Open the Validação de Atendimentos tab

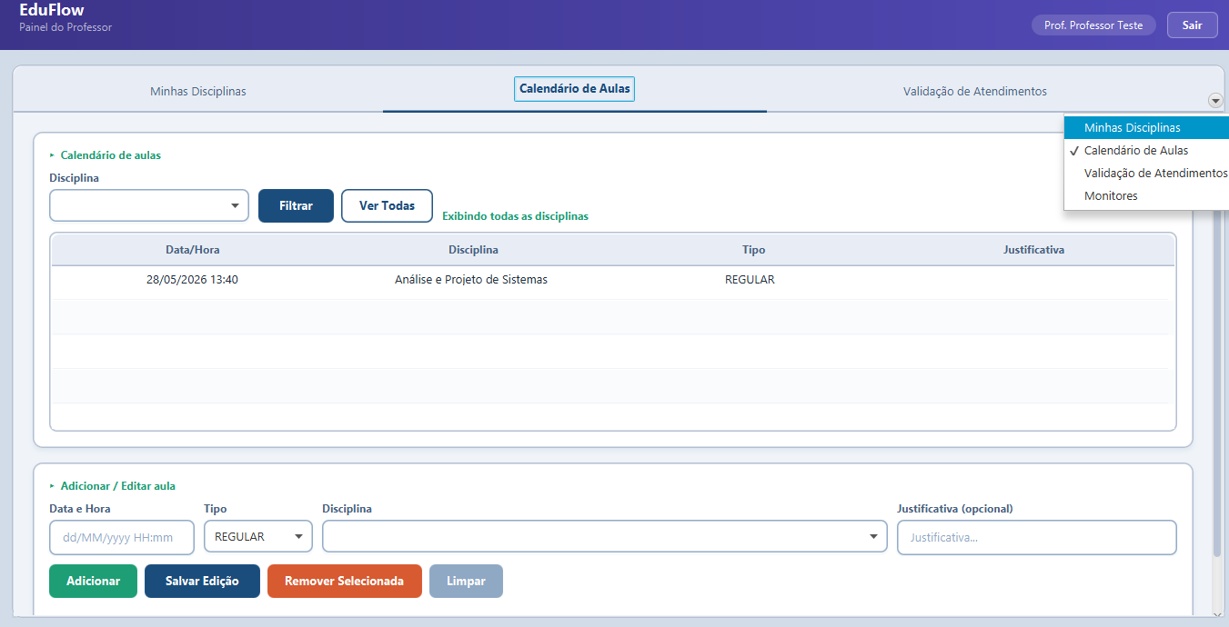pyautogui.click(x=975, y=92)
